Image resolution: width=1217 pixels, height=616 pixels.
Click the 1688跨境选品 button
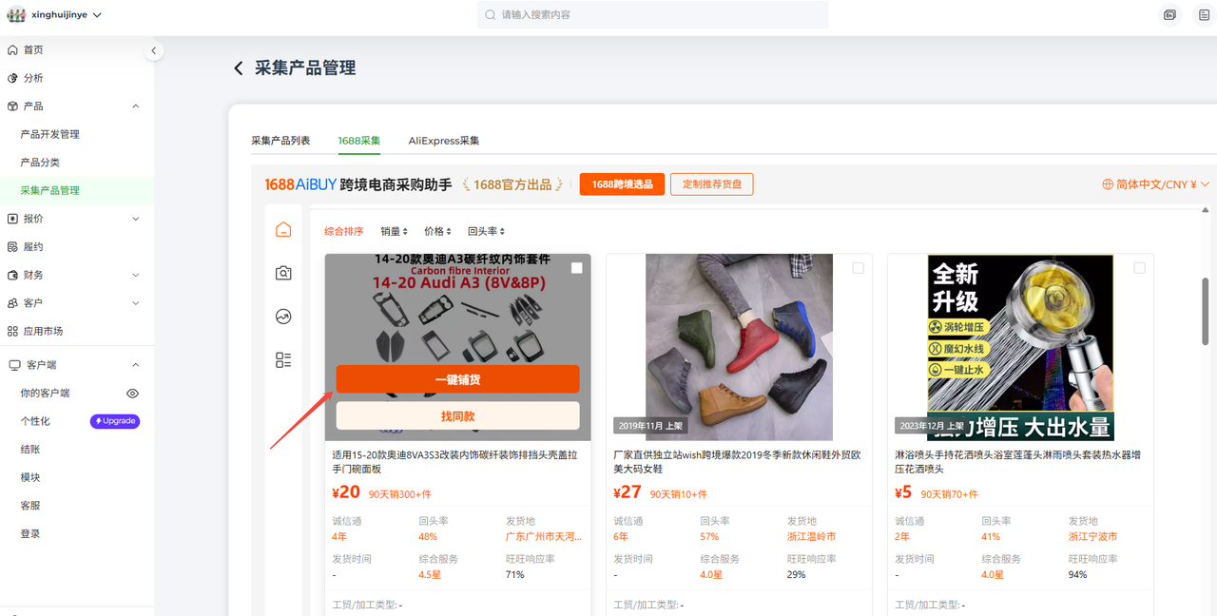pos(622,184)
